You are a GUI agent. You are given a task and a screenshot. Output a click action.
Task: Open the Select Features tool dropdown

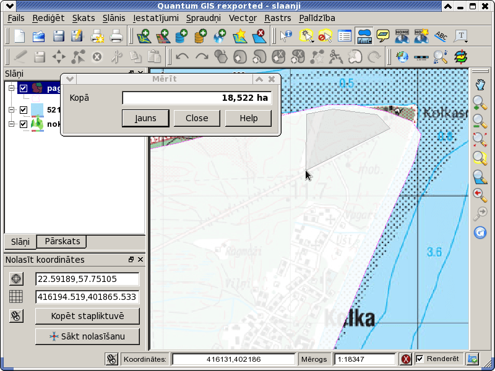click(312, 41)
